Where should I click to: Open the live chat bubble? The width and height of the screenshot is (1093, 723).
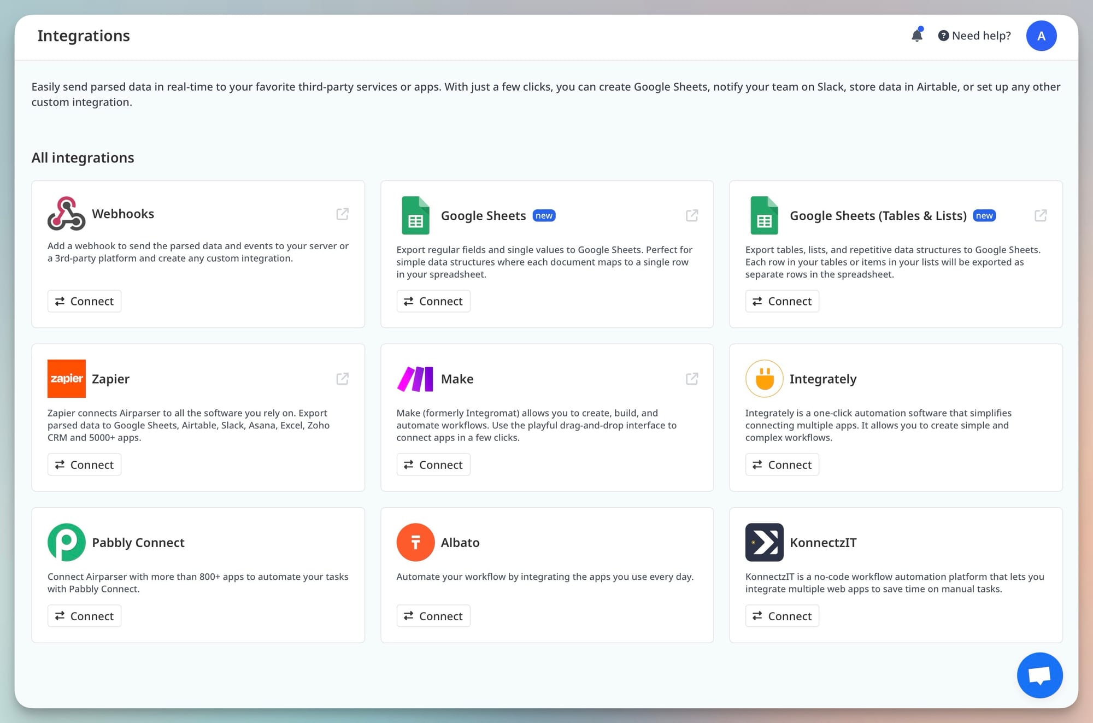click(x=1039, y=675)
